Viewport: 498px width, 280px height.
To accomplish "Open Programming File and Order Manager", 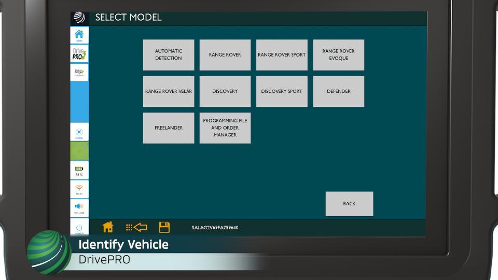I will tap(225, 128).
